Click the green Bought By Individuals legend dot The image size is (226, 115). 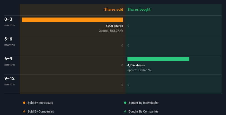click(x=125, y=103)
